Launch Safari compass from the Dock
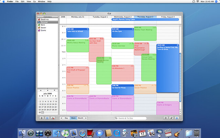Screen dimensions: 220x138 click(x=82, y=133)
